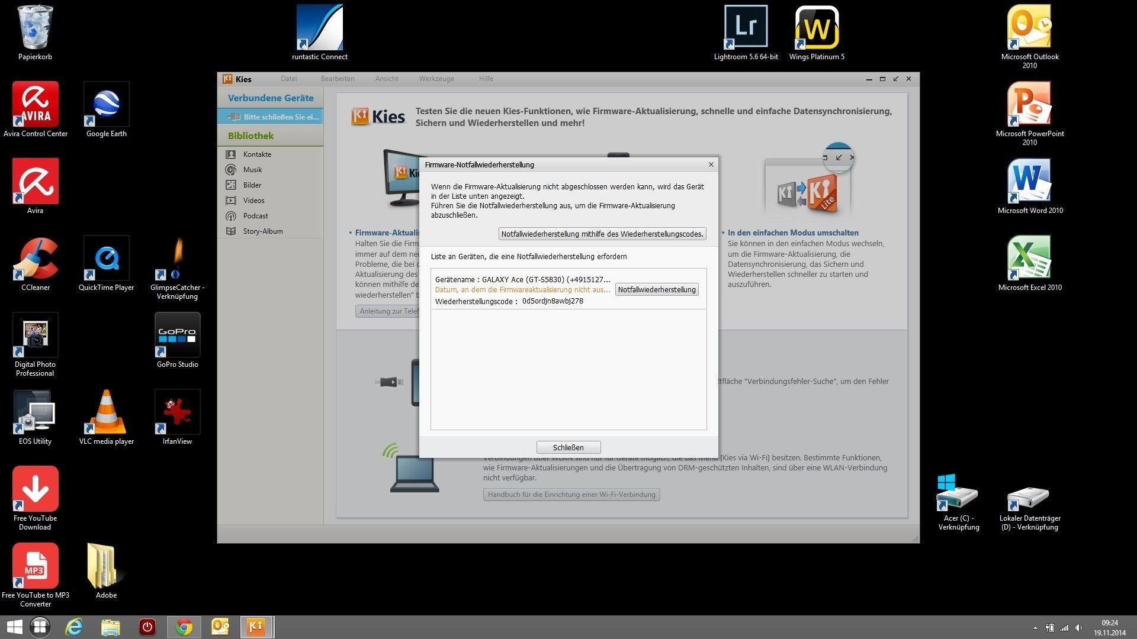
Task: Click orange 'Datum, an dem die Firmwareaktualisierung' text
Action: 522,290
